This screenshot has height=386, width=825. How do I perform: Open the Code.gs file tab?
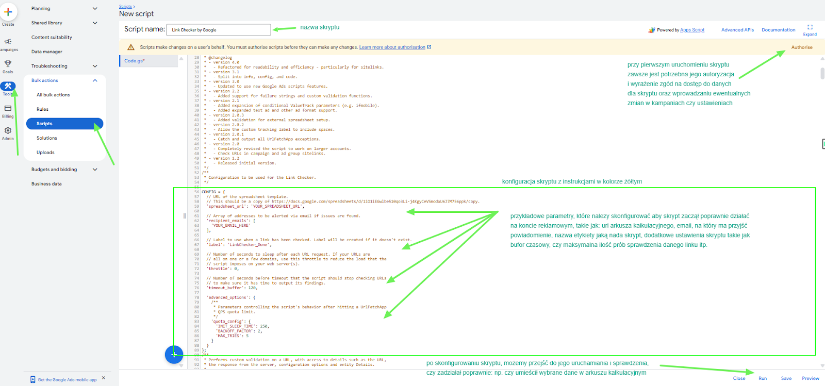coord(135,61)
